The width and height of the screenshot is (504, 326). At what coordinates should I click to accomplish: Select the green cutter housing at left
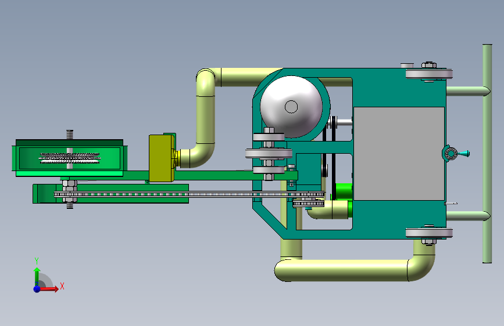[x=69, y=158]
